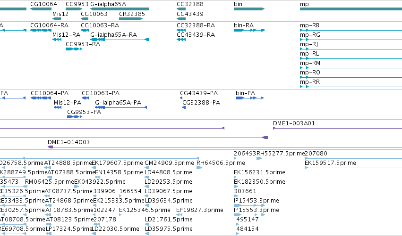402x236 pixels.
Task: Open the Mis12-PA protein label
Action: [x=68, y=103]
